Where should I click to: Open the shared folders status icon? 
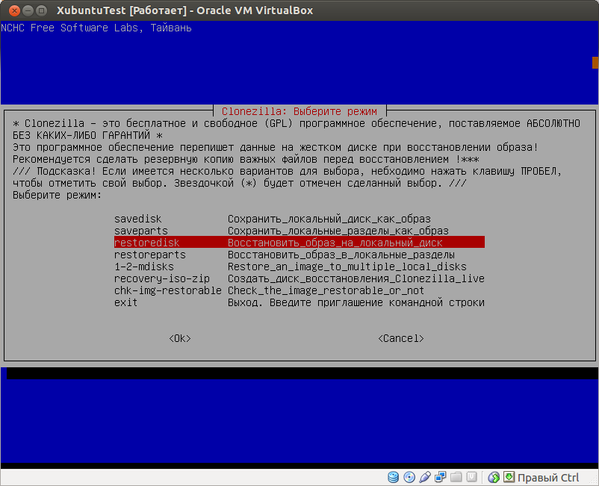click(456, 477)
